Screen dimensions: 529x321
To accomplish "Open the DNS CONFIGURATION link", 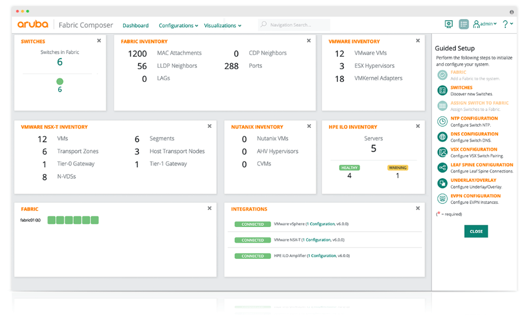I will 474,134.
